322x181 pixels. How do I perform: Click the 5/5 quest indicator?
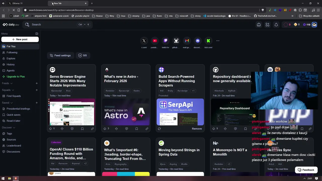point(83,56)
